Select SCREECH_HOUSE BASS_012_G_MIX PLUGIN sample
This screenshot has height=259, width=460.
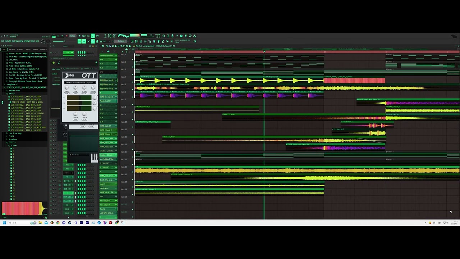[x=28, y=127]
